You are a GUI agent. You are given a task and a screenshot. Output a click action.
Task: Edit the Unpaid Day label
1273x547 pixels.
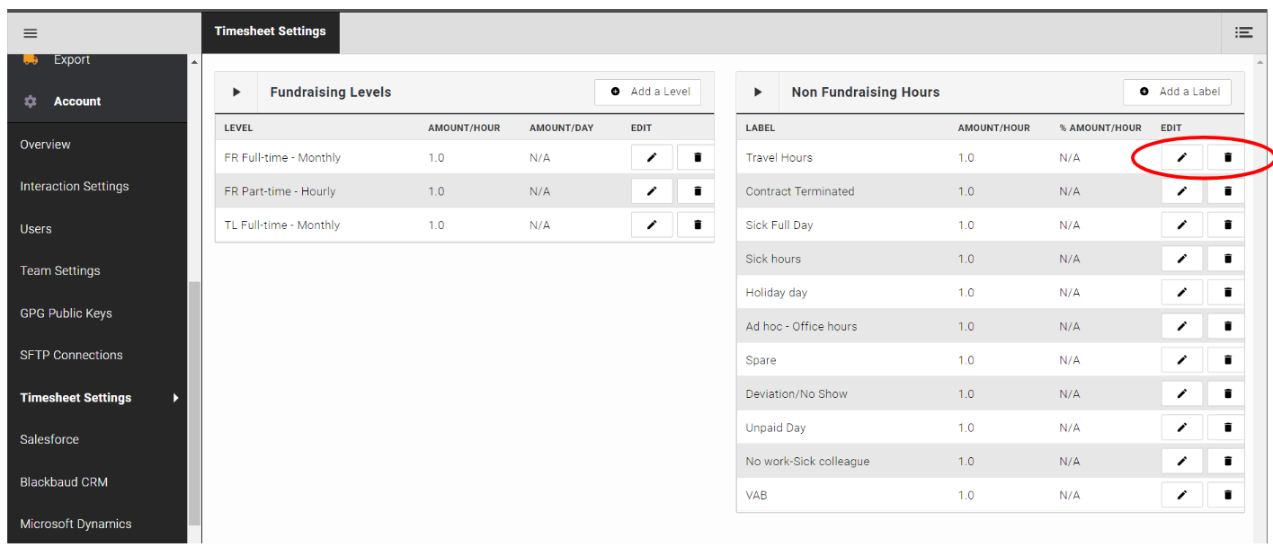(x=1181, y=428)
